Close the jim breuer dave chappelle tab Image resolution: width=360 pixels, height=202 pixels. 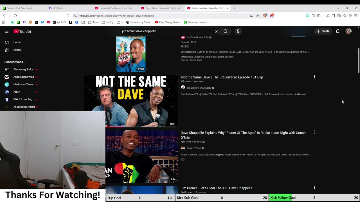[227, 8]
